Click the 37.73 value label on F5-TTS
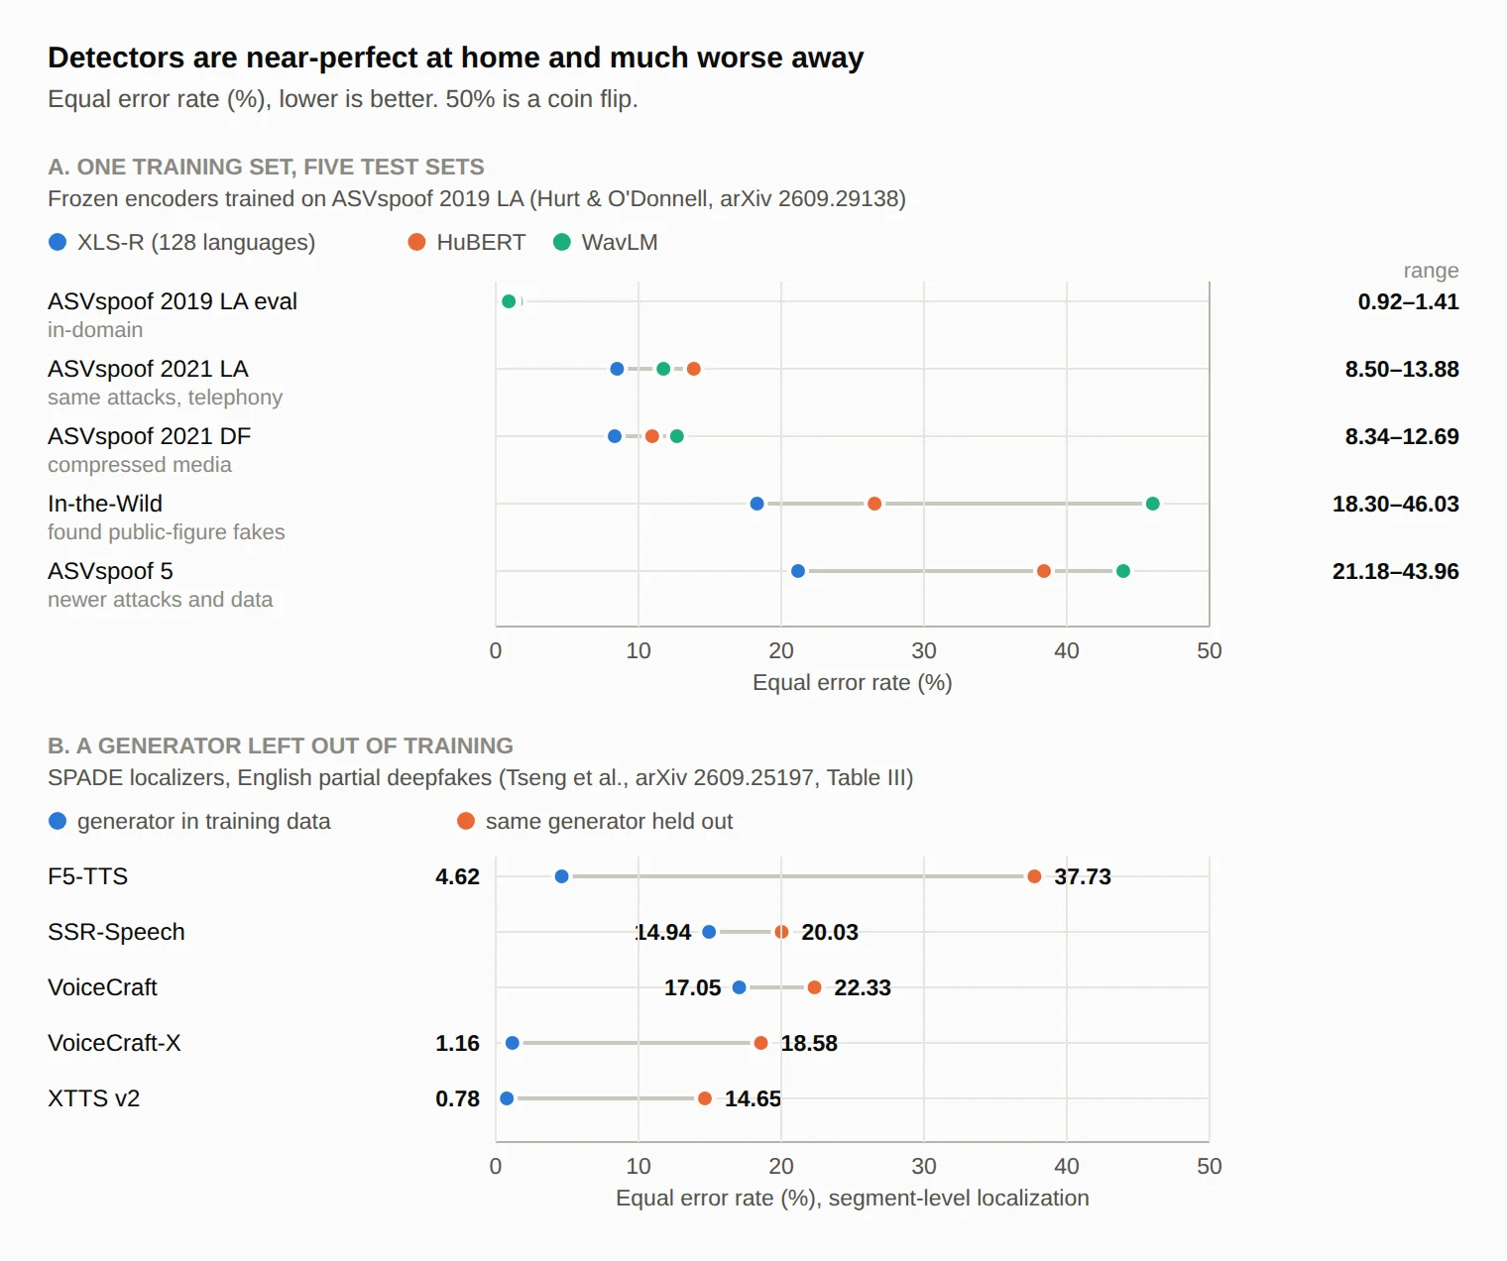The width and height of the screenshot is (1507, 1261). (x=1083, y=876)
